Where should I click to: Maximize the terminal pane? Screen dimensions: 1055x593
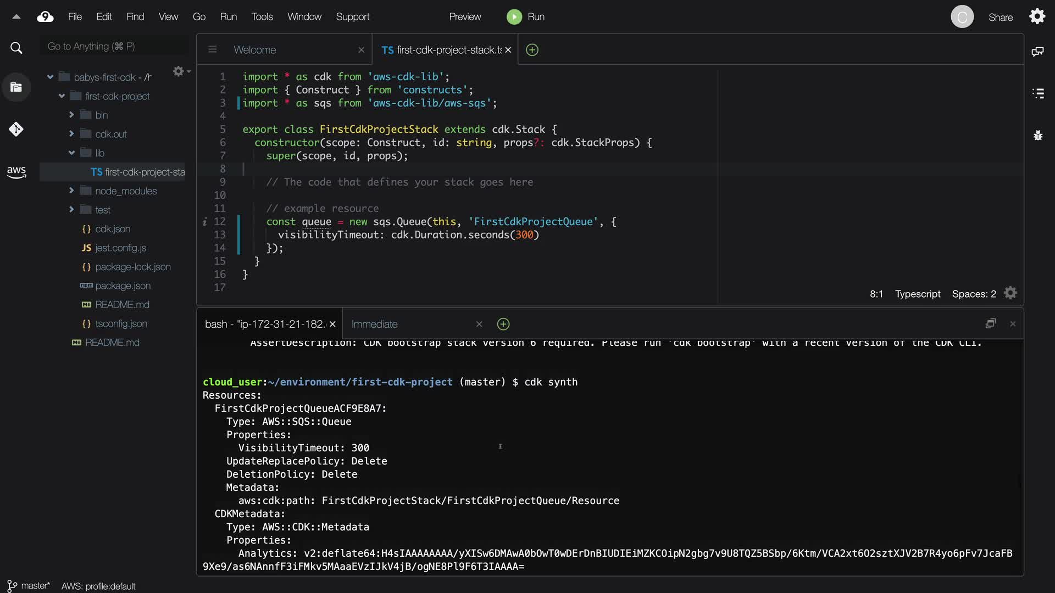[990, 324]
